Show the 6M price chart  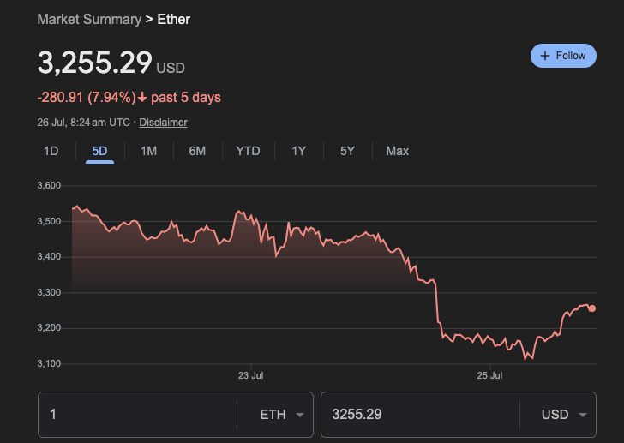197,151
